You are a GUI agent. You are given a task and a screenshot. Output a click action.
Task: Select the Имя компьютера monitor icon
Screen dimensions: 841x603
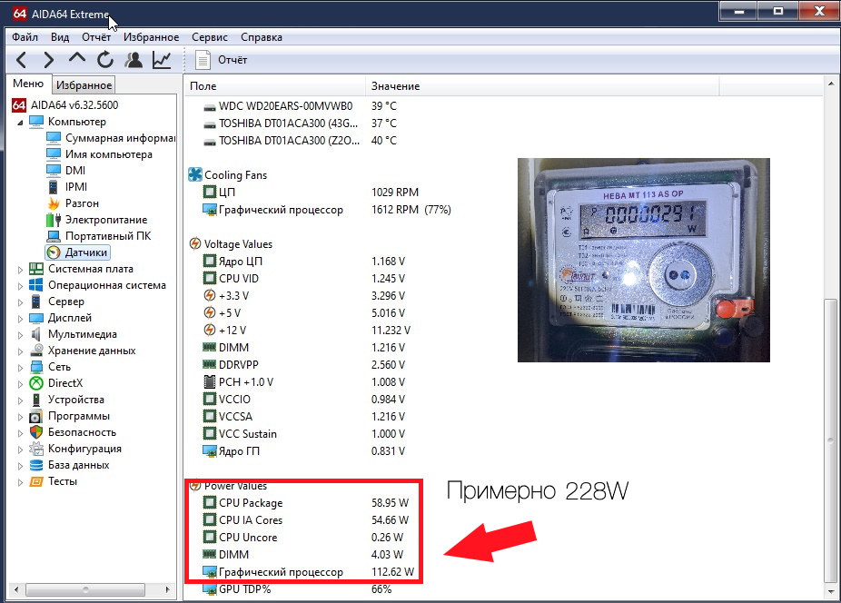(53, 154)
